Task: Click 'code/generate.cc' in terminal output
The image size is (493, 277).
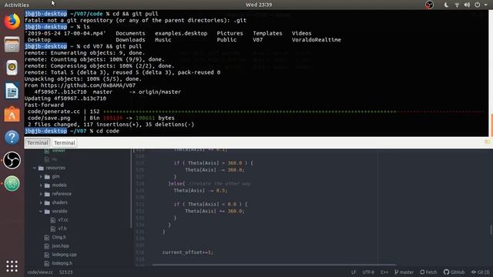Action: click(x=54, y=112)
